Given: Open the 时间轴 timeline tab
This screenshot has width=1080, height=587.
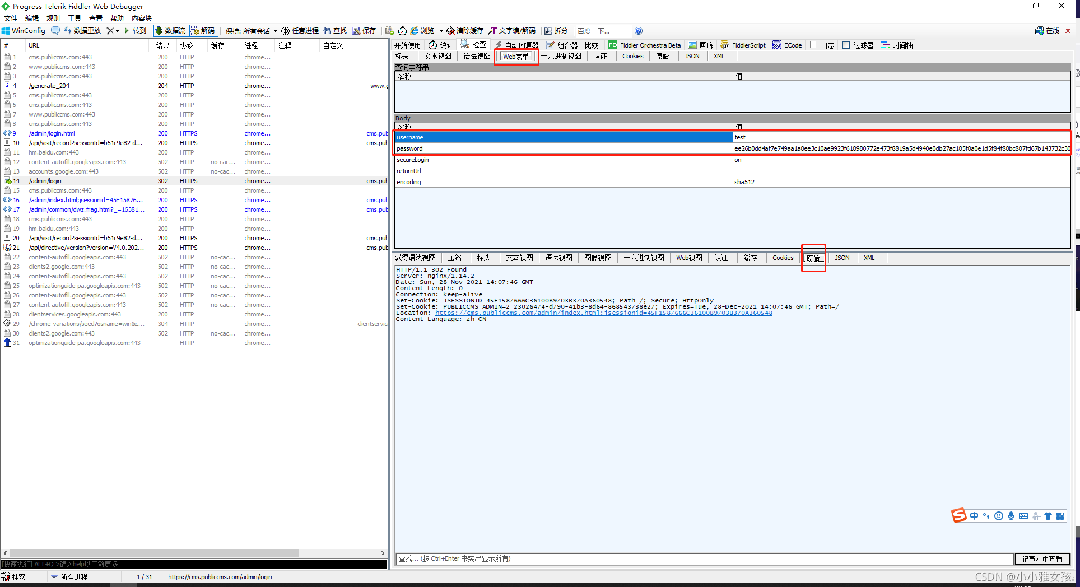Looking at the screenshot, I should (x=897, y=45).
